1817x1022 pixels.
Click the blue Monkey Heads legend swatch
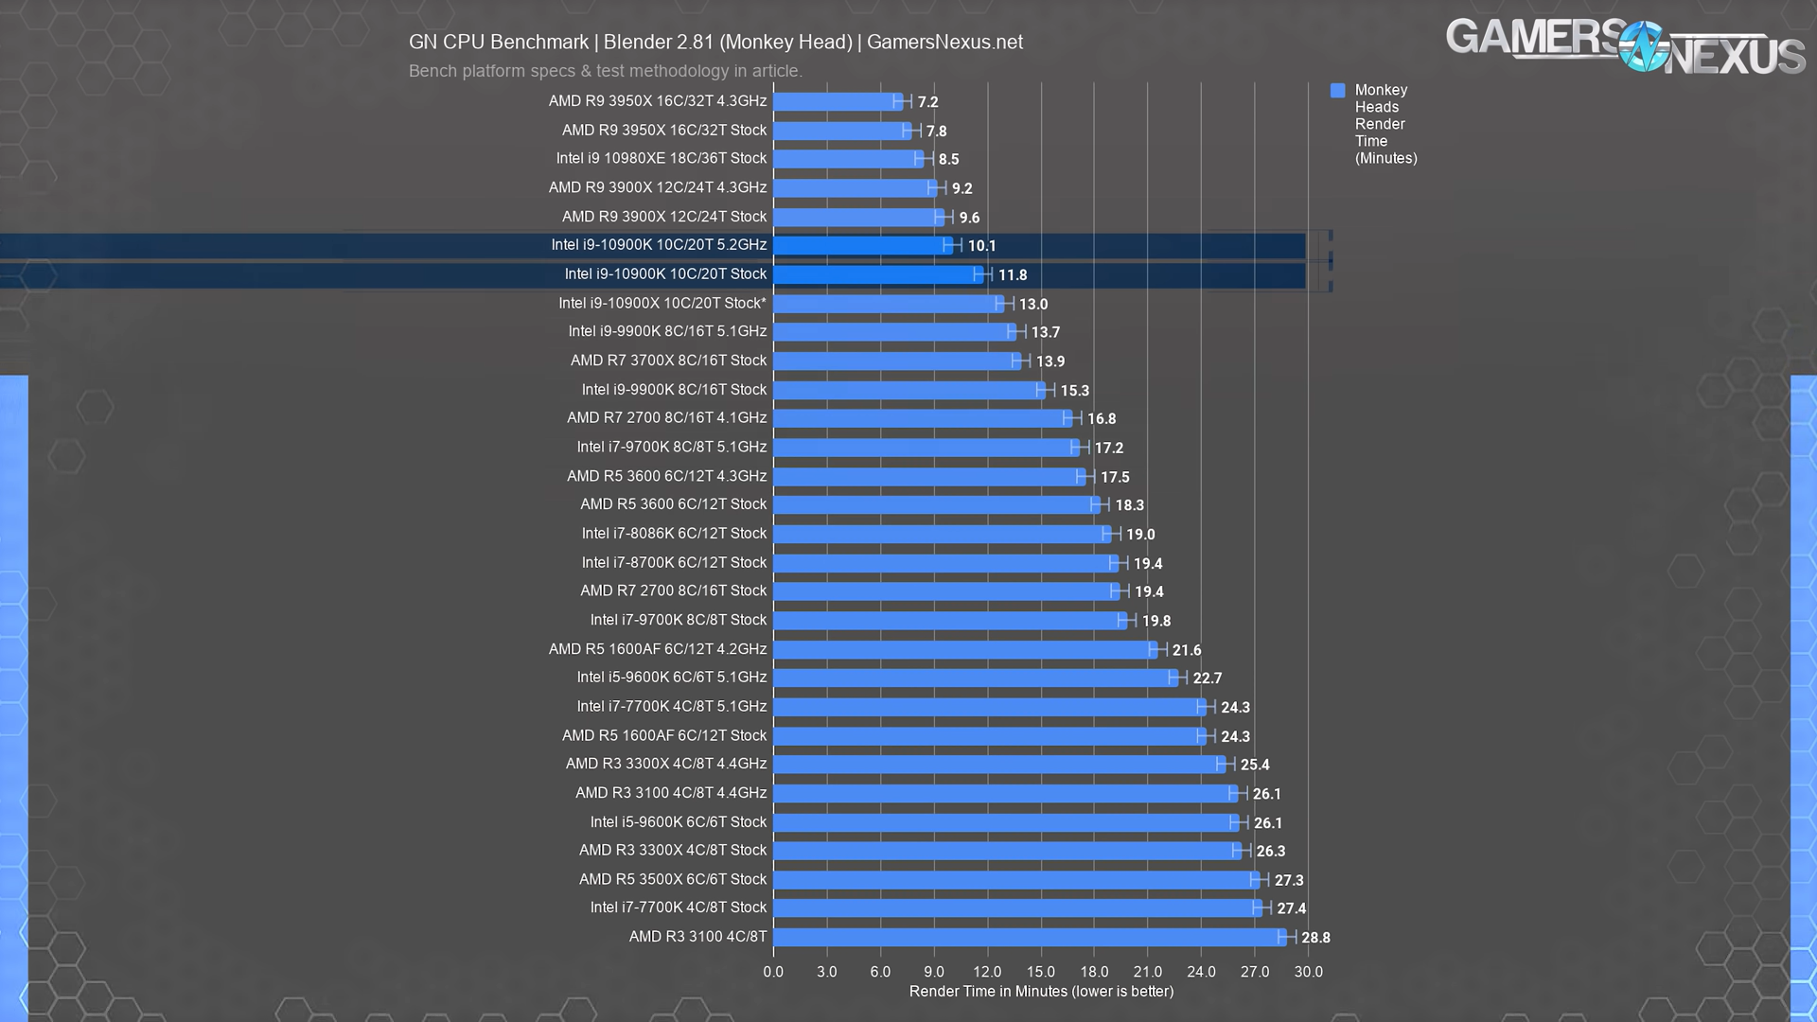1337,91
